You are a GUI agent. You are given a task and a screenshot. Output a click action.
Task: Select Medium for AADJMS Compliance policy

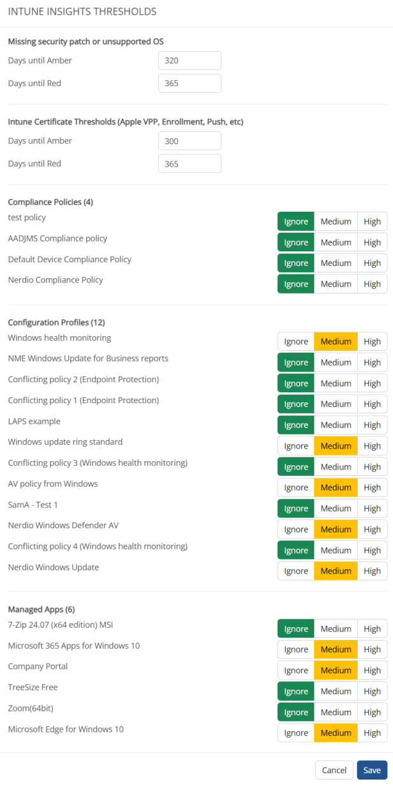click(x=336, y=242)
